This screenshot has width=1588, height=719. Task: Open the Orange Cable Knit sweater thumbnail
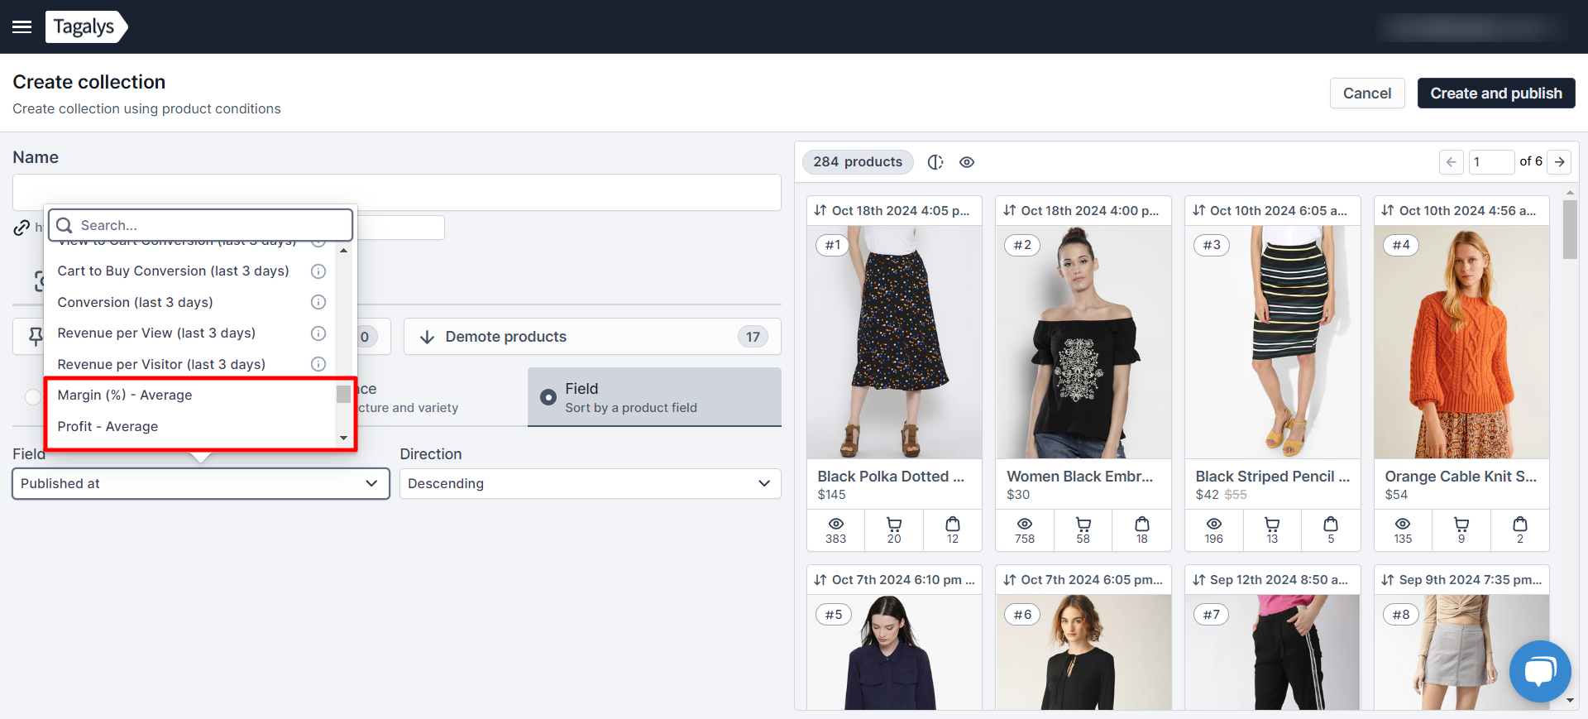pos(1461,343)
